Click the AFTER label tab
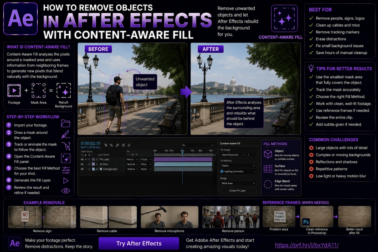 click(210, 49)
